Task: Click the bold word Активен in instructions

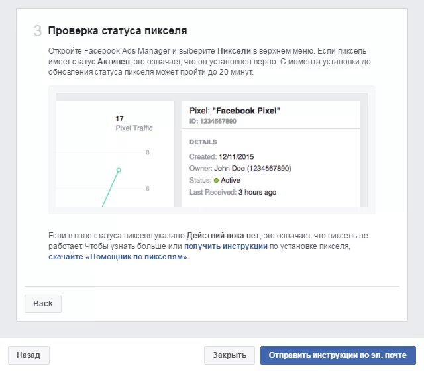Action: tap(113, 62)
